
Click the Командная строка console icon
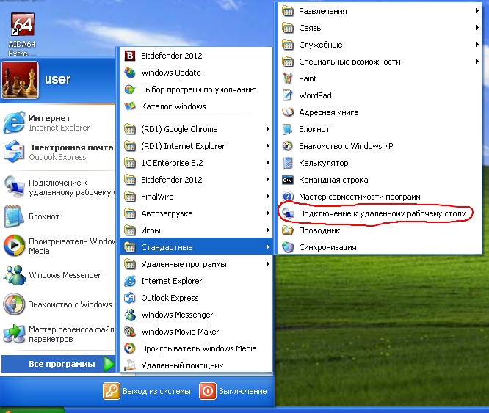(288, 180)
